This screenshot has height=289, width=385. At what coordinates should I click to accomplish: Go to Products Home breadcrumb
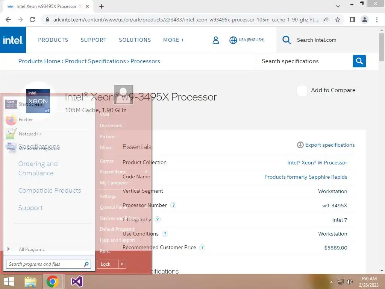tap(39, 61)
